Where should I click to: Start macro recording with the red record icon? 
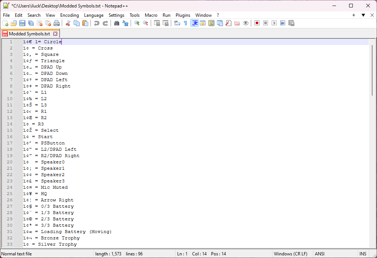click(257, 23)
